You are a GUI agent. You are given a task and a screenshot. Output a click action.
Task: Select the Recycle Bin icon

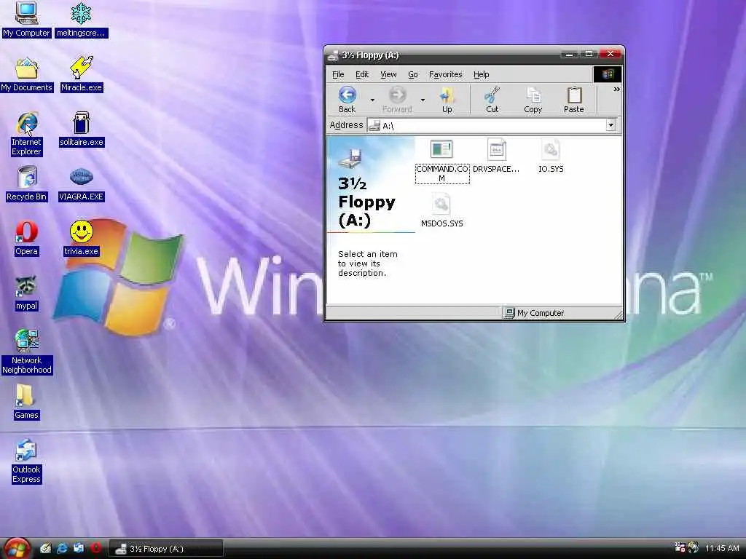(27, 177)
